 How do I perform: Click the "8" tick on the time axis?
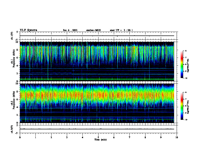(145, 137)
